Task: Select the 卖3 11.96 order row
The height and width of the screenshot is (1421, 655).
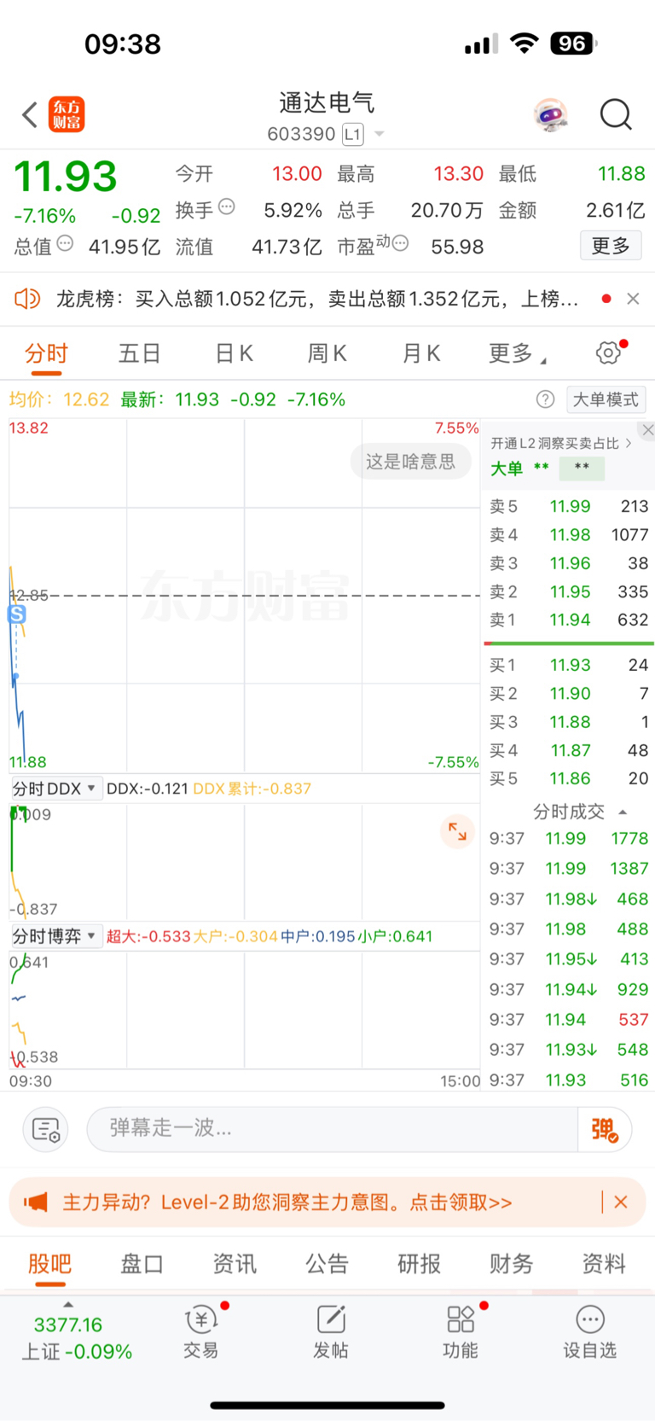Action: pos(569,563)
